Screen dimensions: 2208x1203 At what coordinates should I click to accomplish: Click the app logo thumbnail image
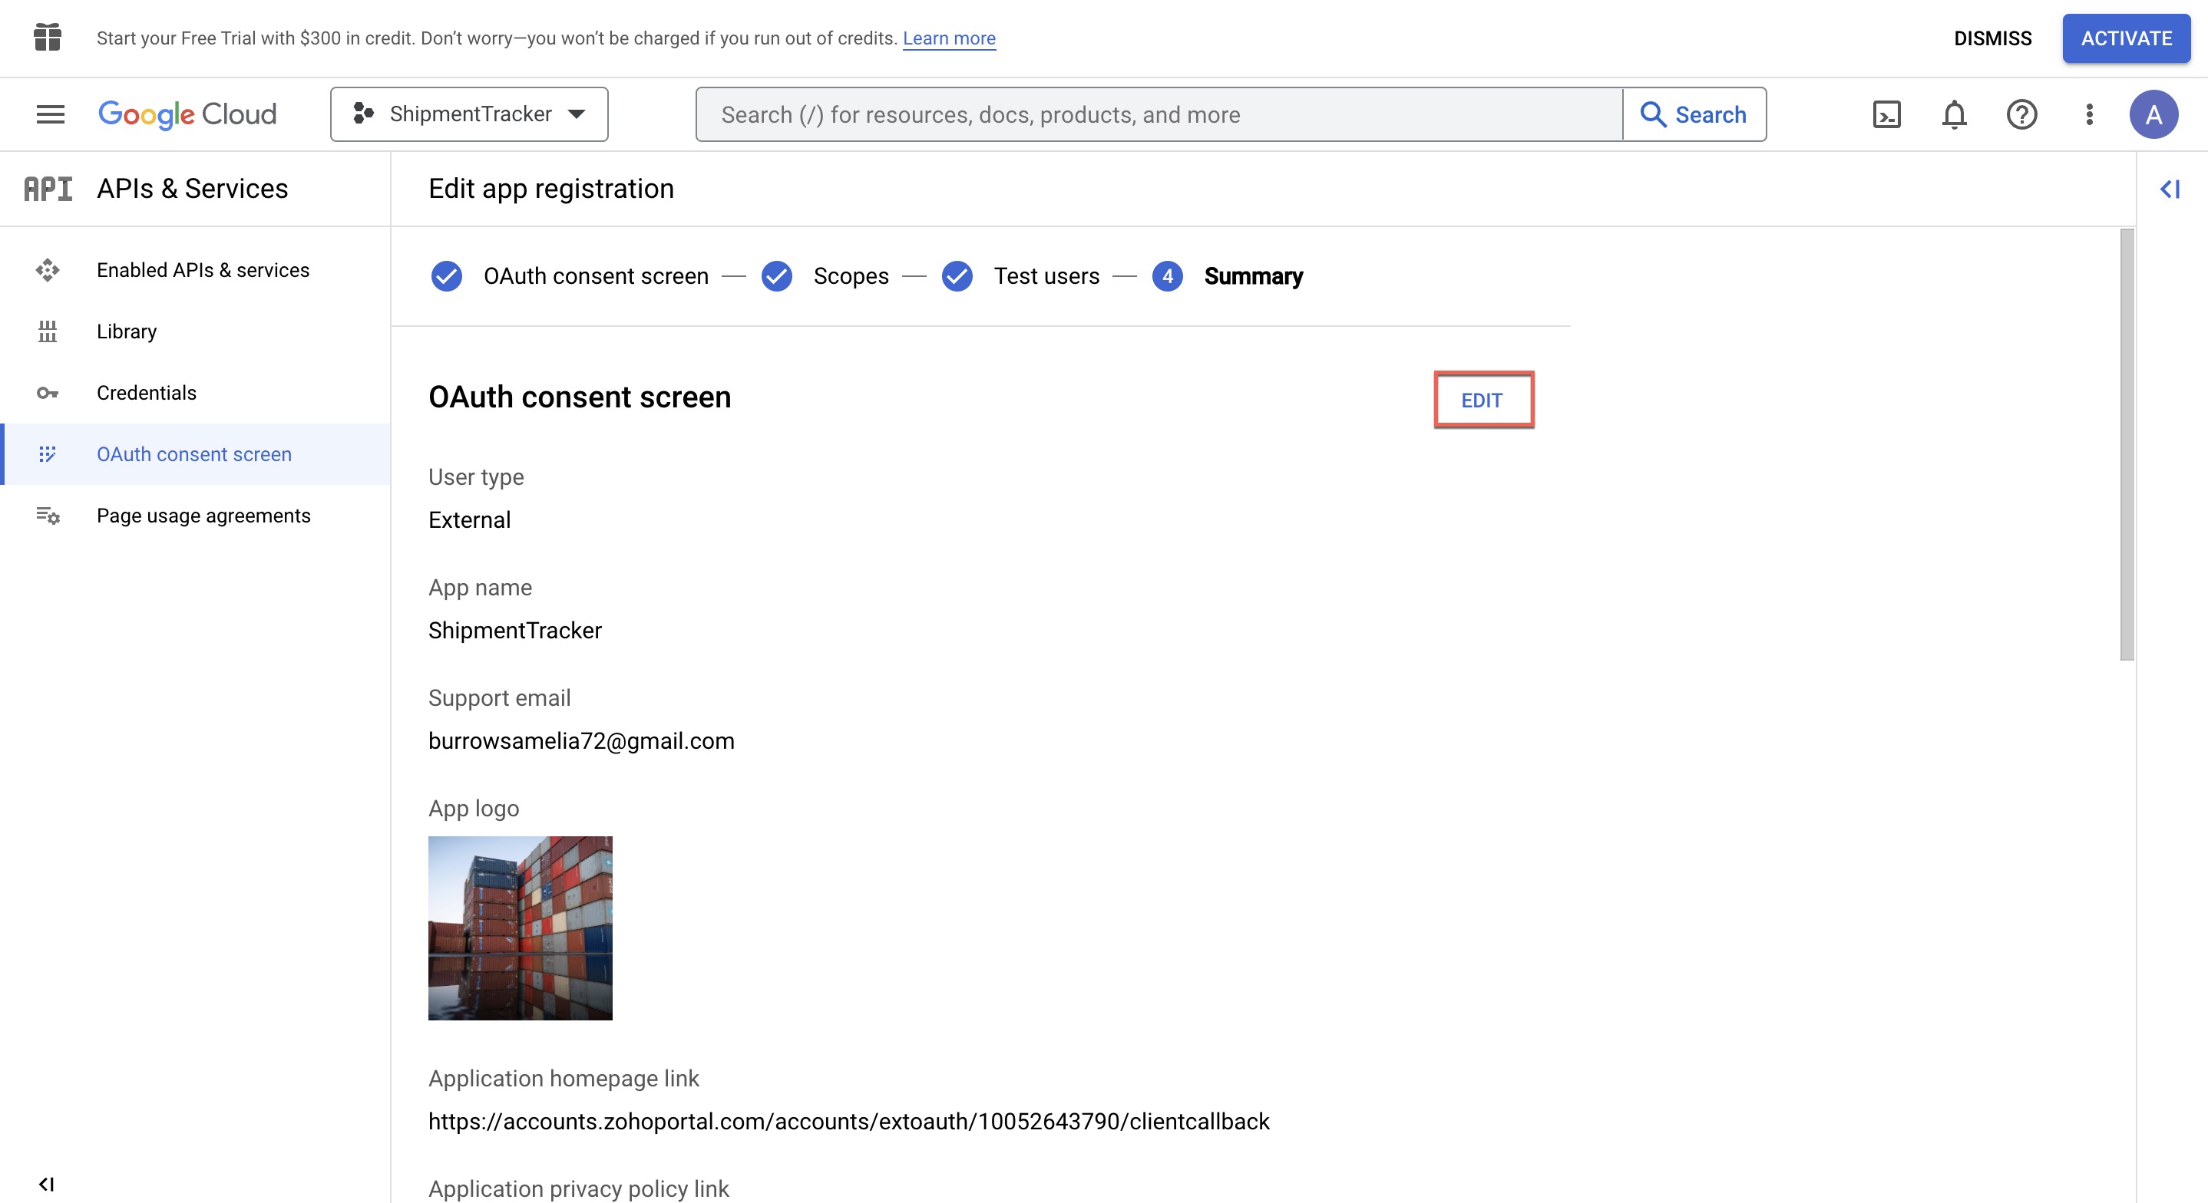[x=521, y=928]
